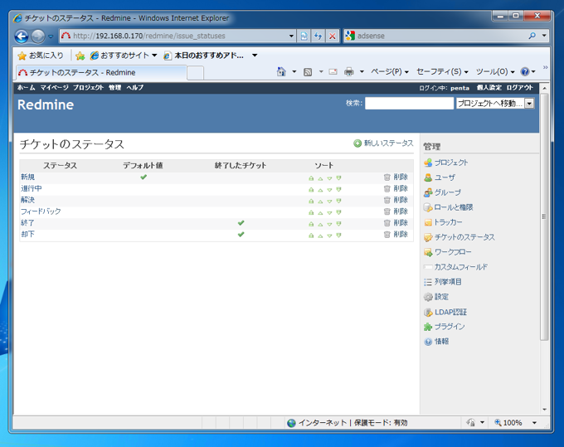Image resolution: width=564 pixels, height=447 pixels.
Task: Click green plus icon for new status
Action: pos(357,143)
